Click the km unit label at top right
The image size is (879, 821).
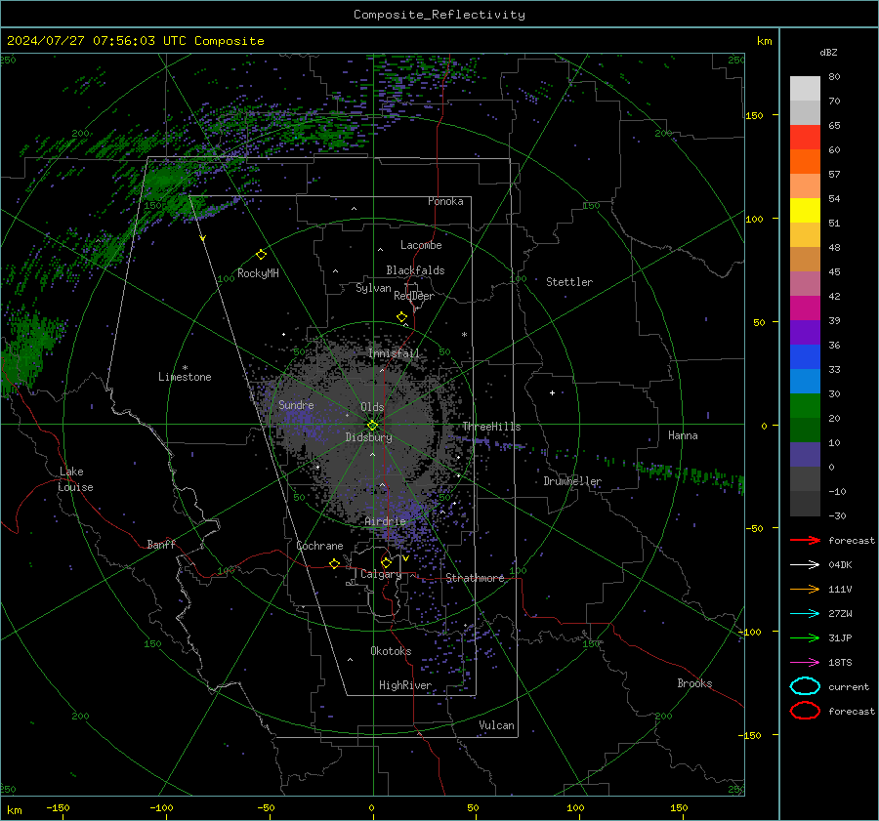coord(765,41)
